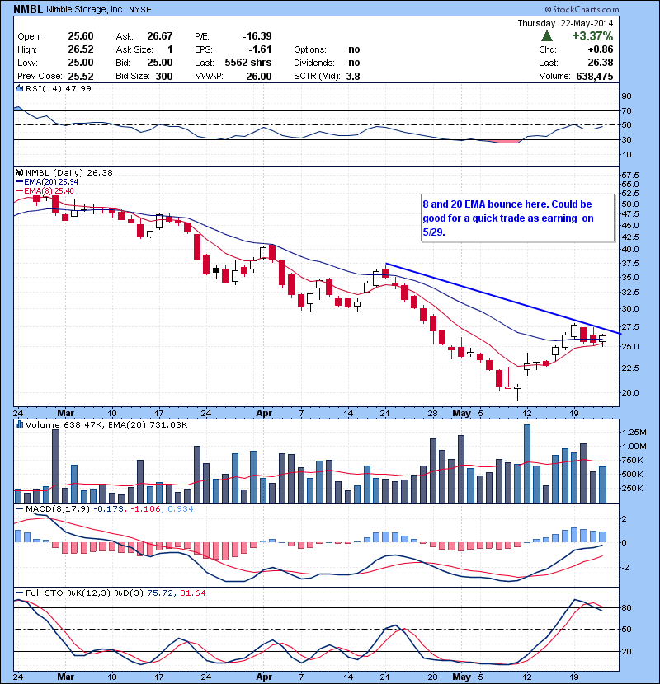
Task: Click the Open price value 25.60
Action: [x=81, y=36]
